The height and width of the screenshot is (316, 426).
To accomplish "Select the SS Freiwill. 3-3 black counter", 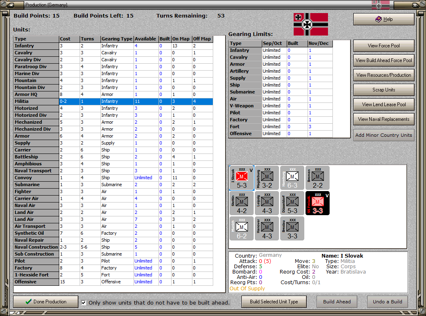I will (x=317, y=203).
